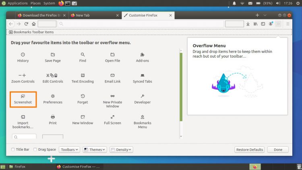Viewport: 302px width, 170px height.
Task: Click Restore Defaults button
Action: [249, 149]
